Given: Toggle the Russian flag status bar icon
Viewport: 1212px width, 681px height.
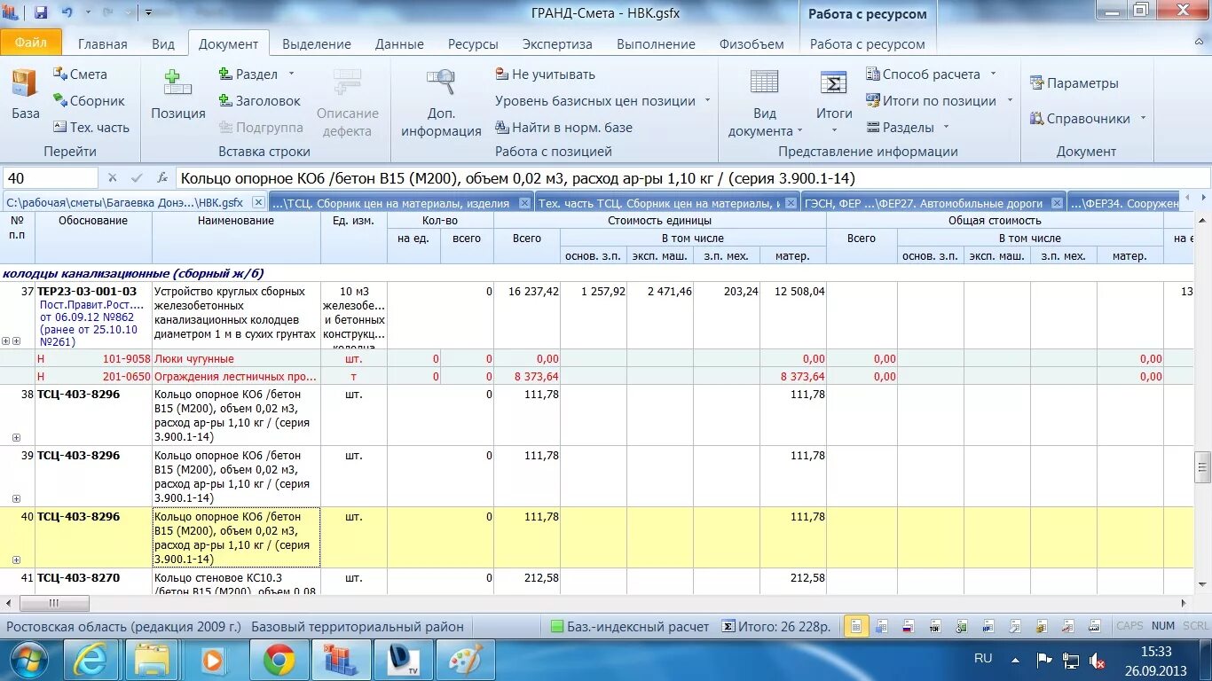Looking at the screenshot, I should pos(908,626).
